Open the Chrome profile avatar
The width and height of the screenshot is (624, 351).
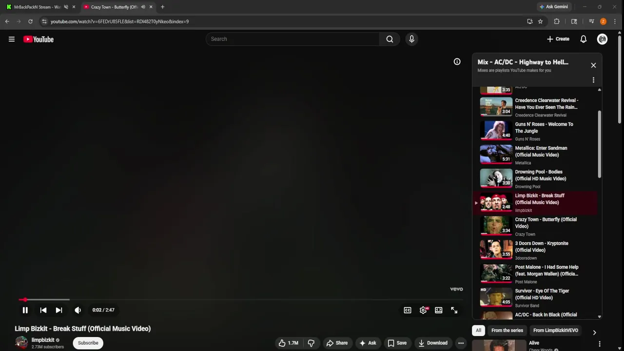tap(603, 21)
